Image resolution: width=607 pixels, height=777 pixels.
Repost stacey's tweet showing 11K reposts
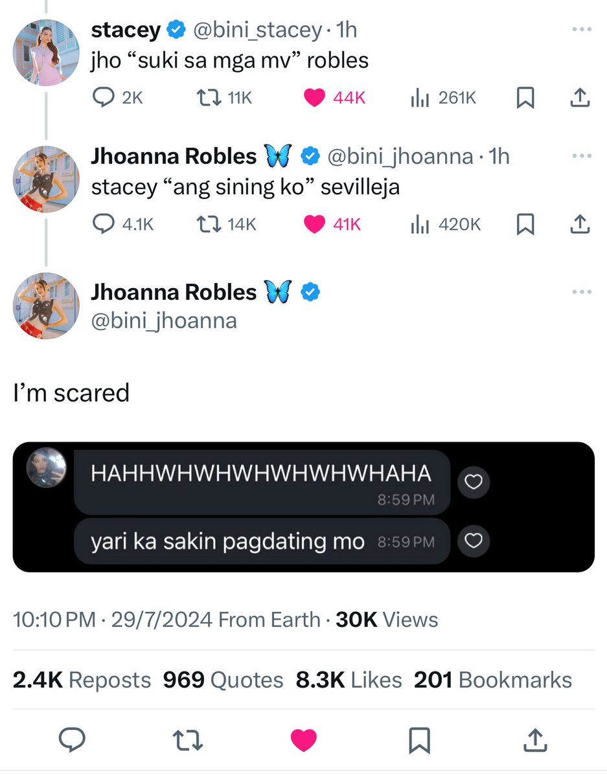pyautogui.click(x=223, y=97)
